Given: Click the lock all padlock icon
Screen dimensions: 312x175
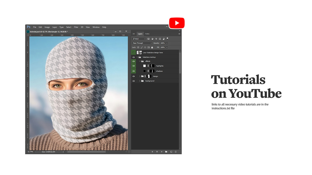Looking at the screenshot, I should tap(152, 48).
